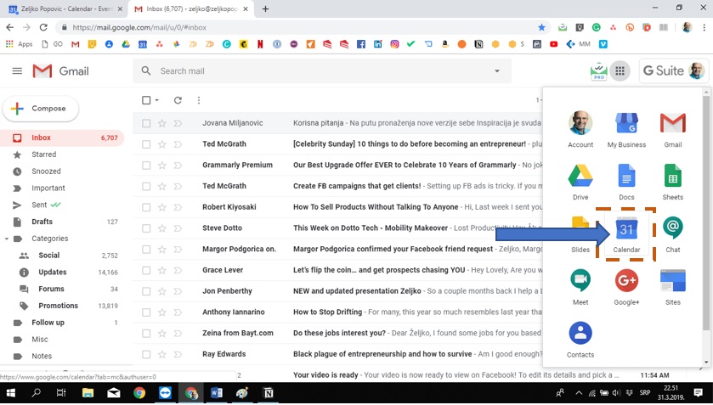Viewport: 713px width, 405px height.
Task: Tick the checkbox for Ray Edwards email
Action: coord(146,354)
